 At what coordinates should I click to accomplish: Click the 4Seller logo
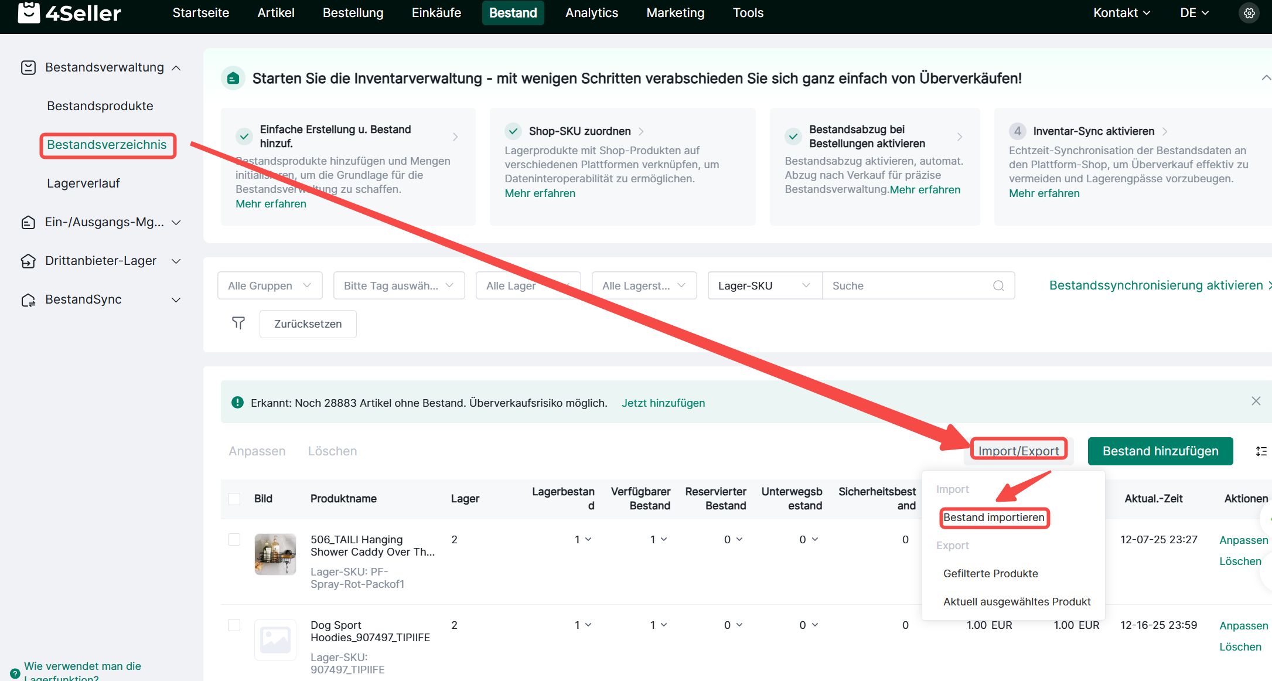point(69,13)
